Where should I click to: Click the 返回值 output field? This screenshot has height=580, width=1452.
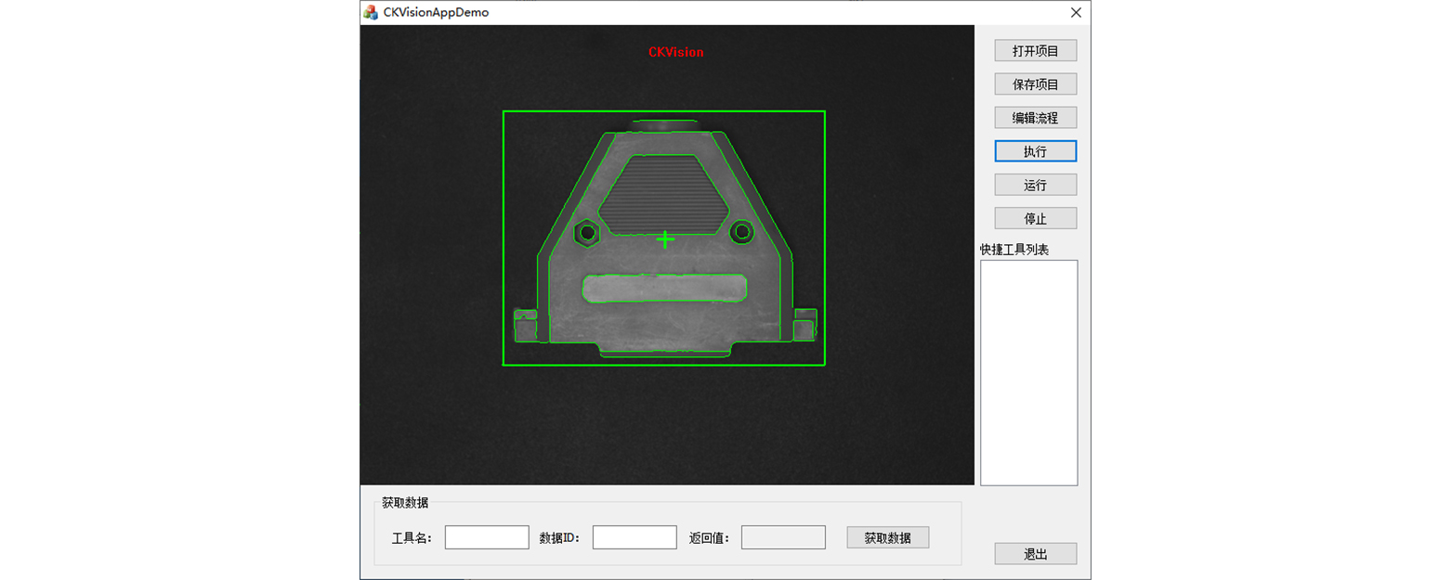(x=783, y=537)
